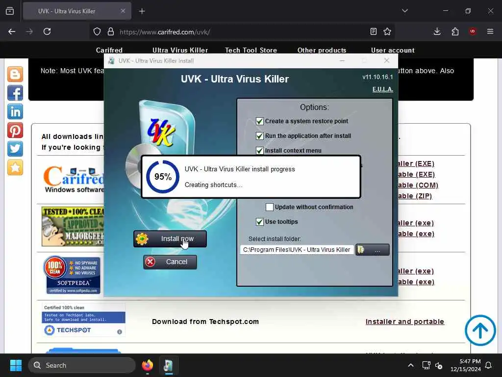
Task: Reload the page with the refresh icon
Action: click(x=47, y=31)
